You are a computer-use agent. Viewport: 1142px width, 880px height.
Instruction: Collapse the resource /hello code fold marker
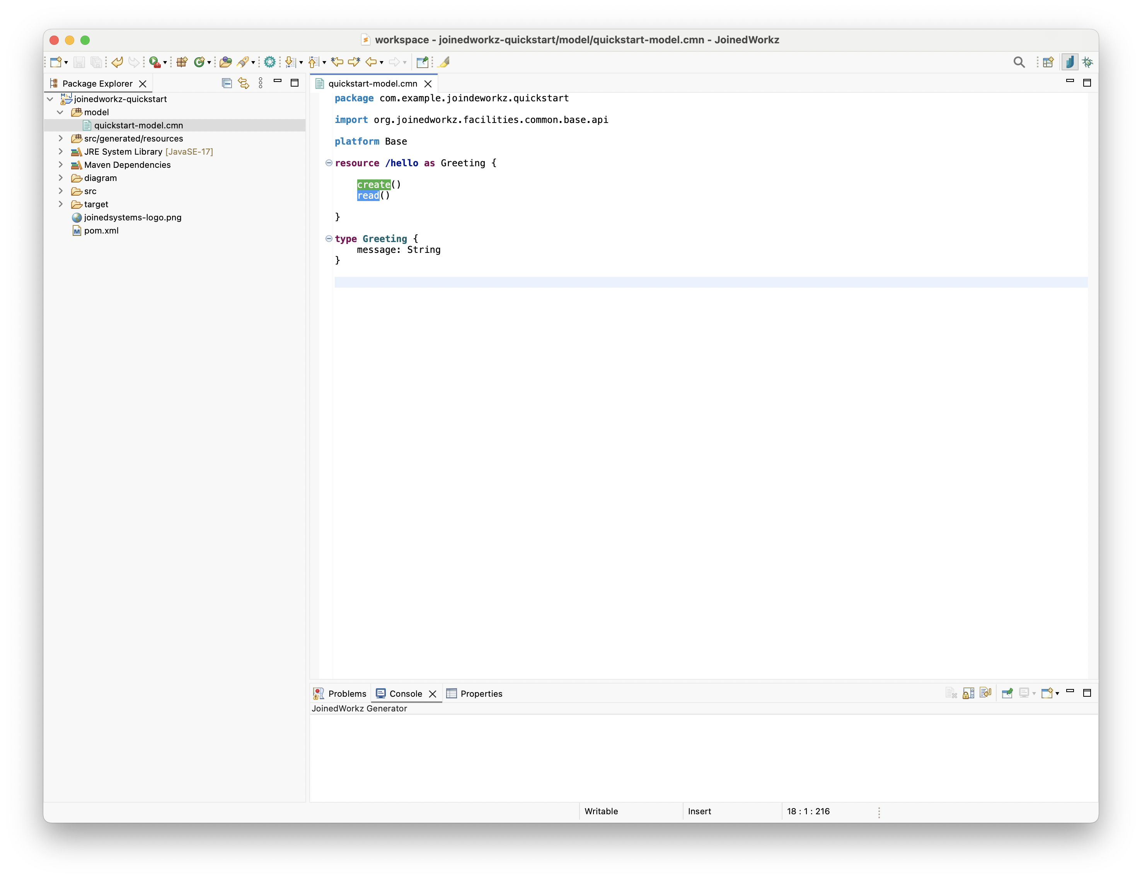point(329,163)
